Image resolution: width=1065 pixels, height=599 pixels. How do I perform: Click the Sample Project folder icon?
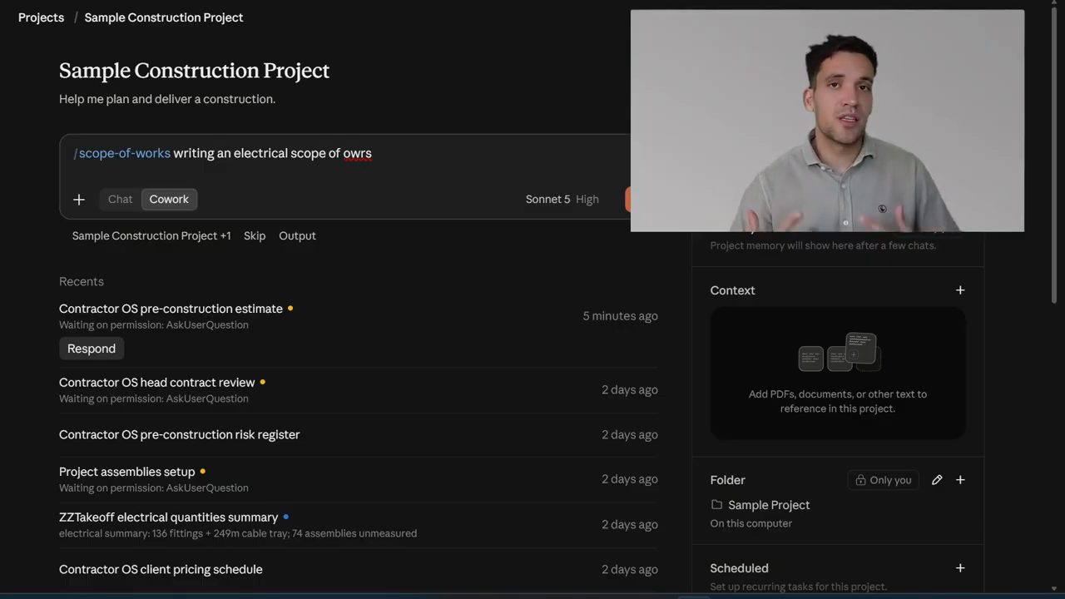[716, 505]
